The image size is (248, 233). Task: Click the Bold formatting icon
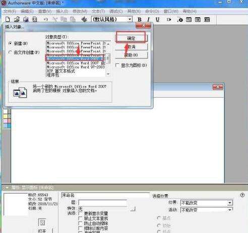[x=140, y=20]
